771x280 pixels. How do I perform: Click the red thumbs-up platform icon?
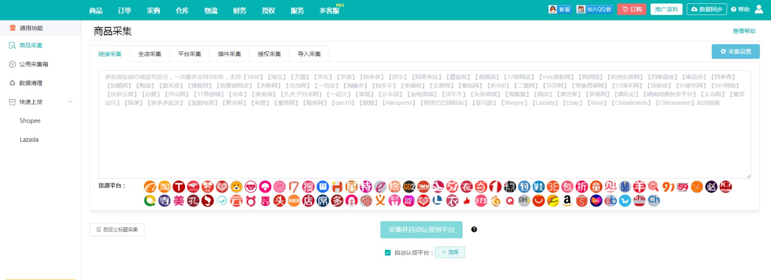(466, 201)
